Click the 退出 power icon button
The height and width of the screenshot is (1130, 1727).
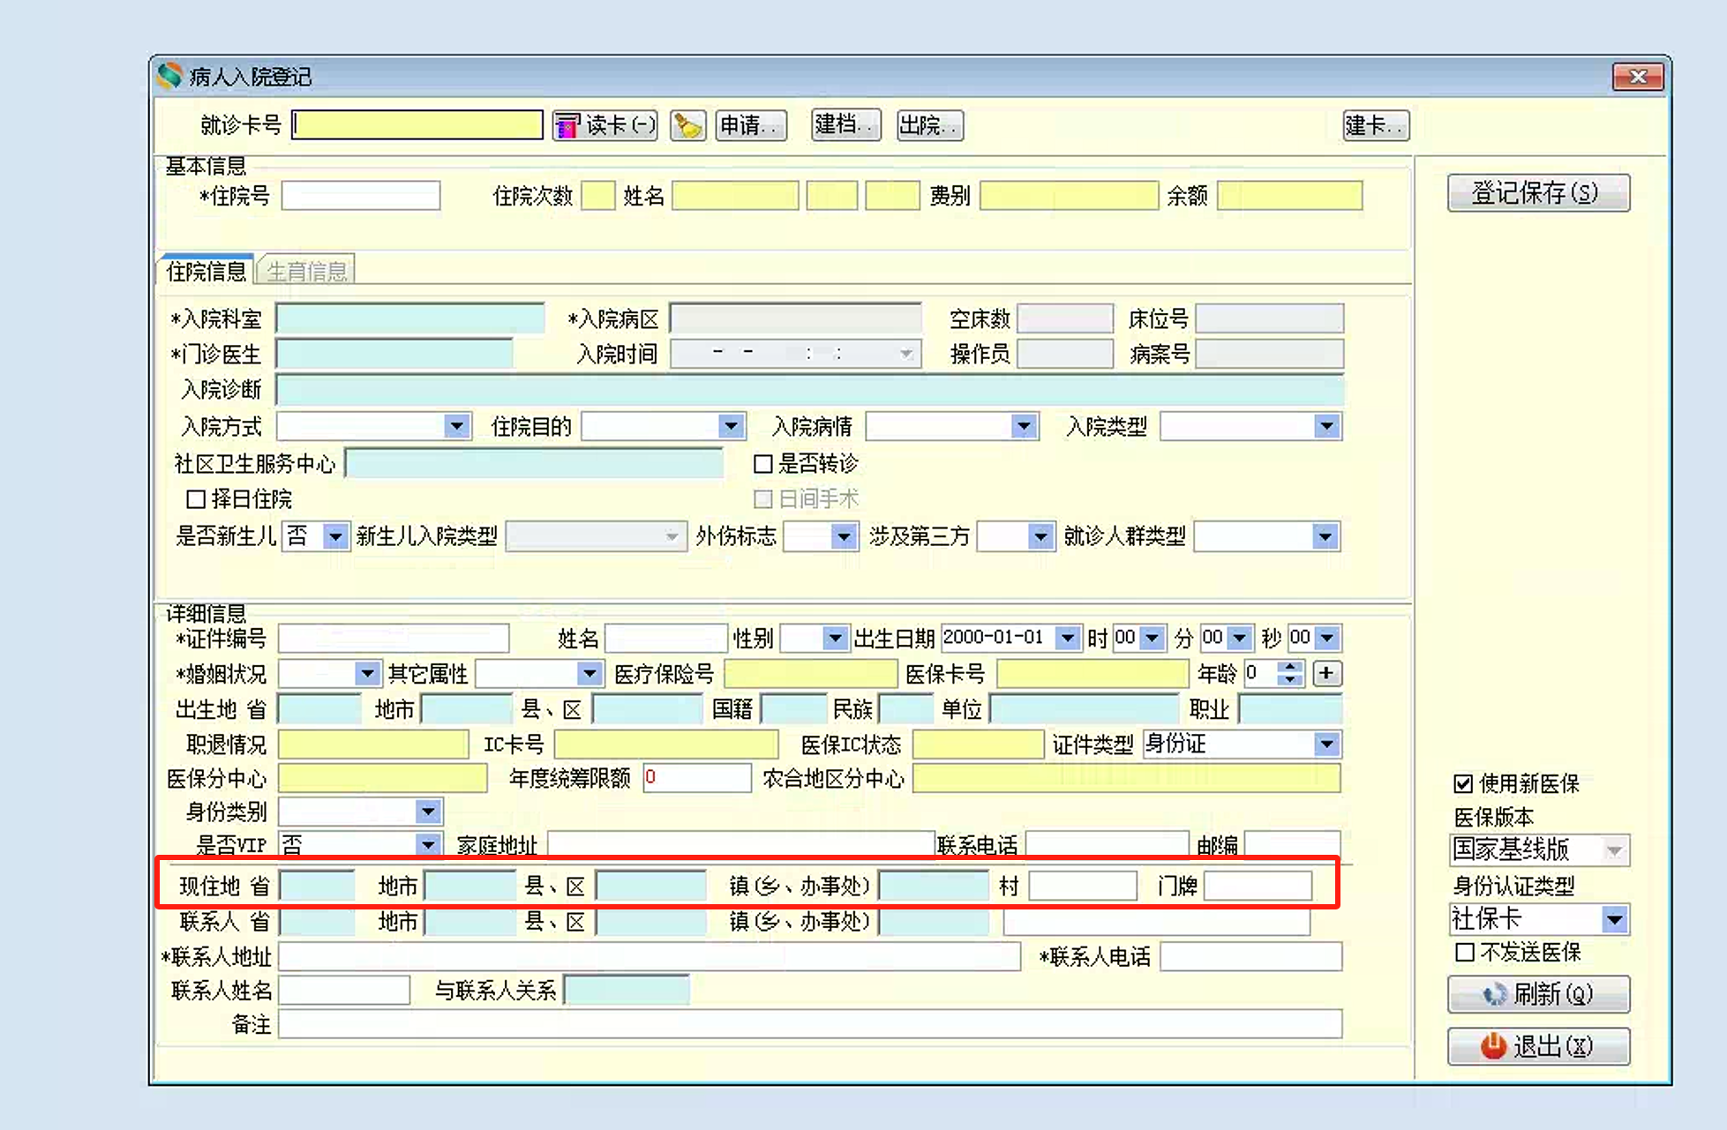(1538, 1046)
